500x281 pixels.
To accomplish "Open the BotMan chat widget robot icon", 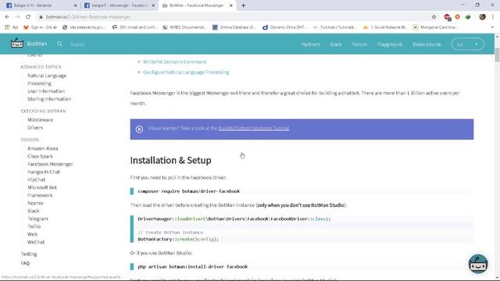I will (x=477, y=264).
